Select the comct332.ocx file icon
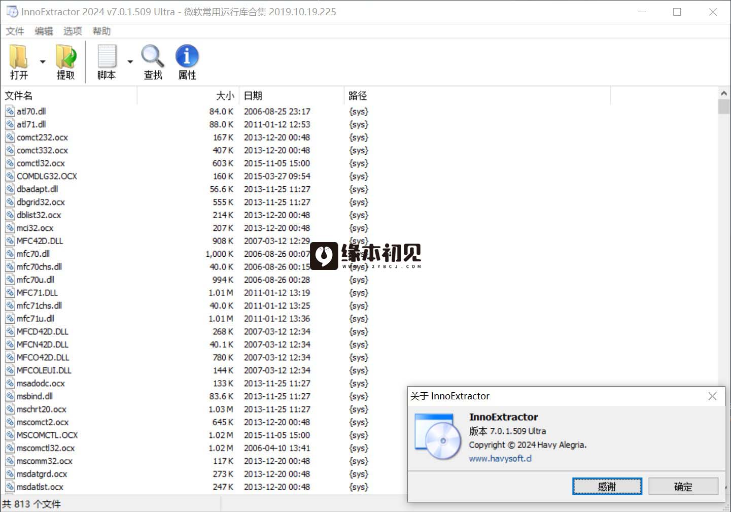Image resolution: width=731 pixels, height=512 pixels. pyautogui.click(x=10, y=150)
